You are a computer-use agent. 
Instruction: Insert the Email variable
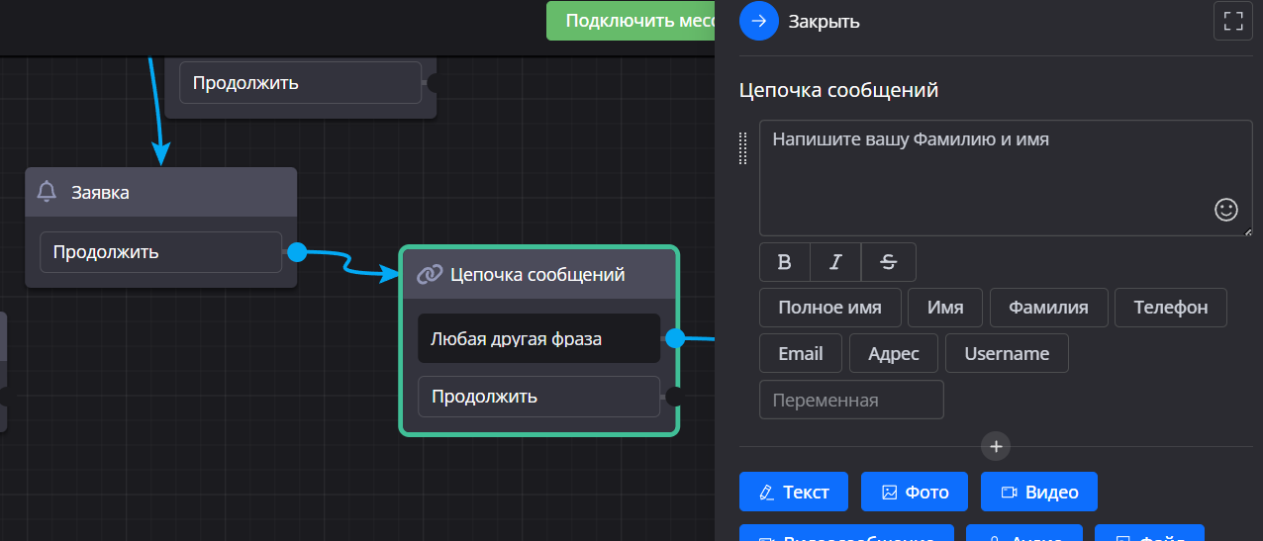(800, 353)
